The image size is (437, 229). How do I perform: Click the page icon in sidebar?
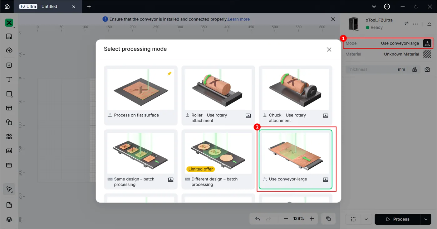pos(9,205)
